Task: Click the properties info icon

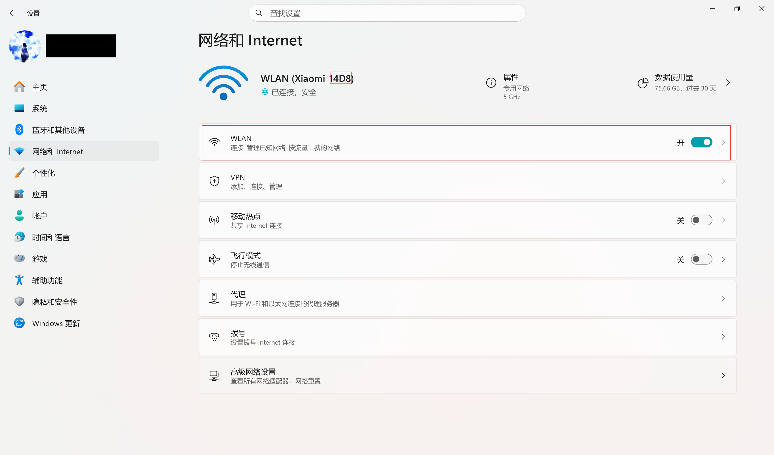Action: (491, 82)
